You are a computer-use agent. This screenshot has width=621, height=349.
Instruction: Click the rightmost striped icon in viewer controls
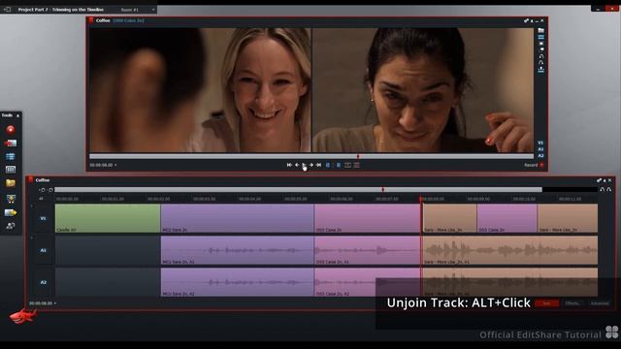pos(356,165)
